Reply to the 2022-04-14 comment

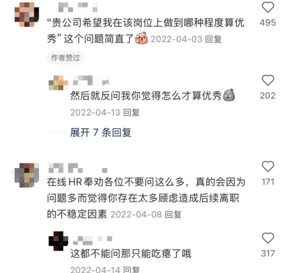[132, 270]
